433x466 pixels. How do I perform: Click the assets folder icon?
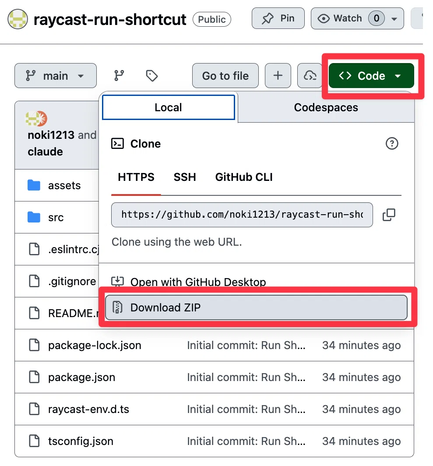(x=34, y=185)
